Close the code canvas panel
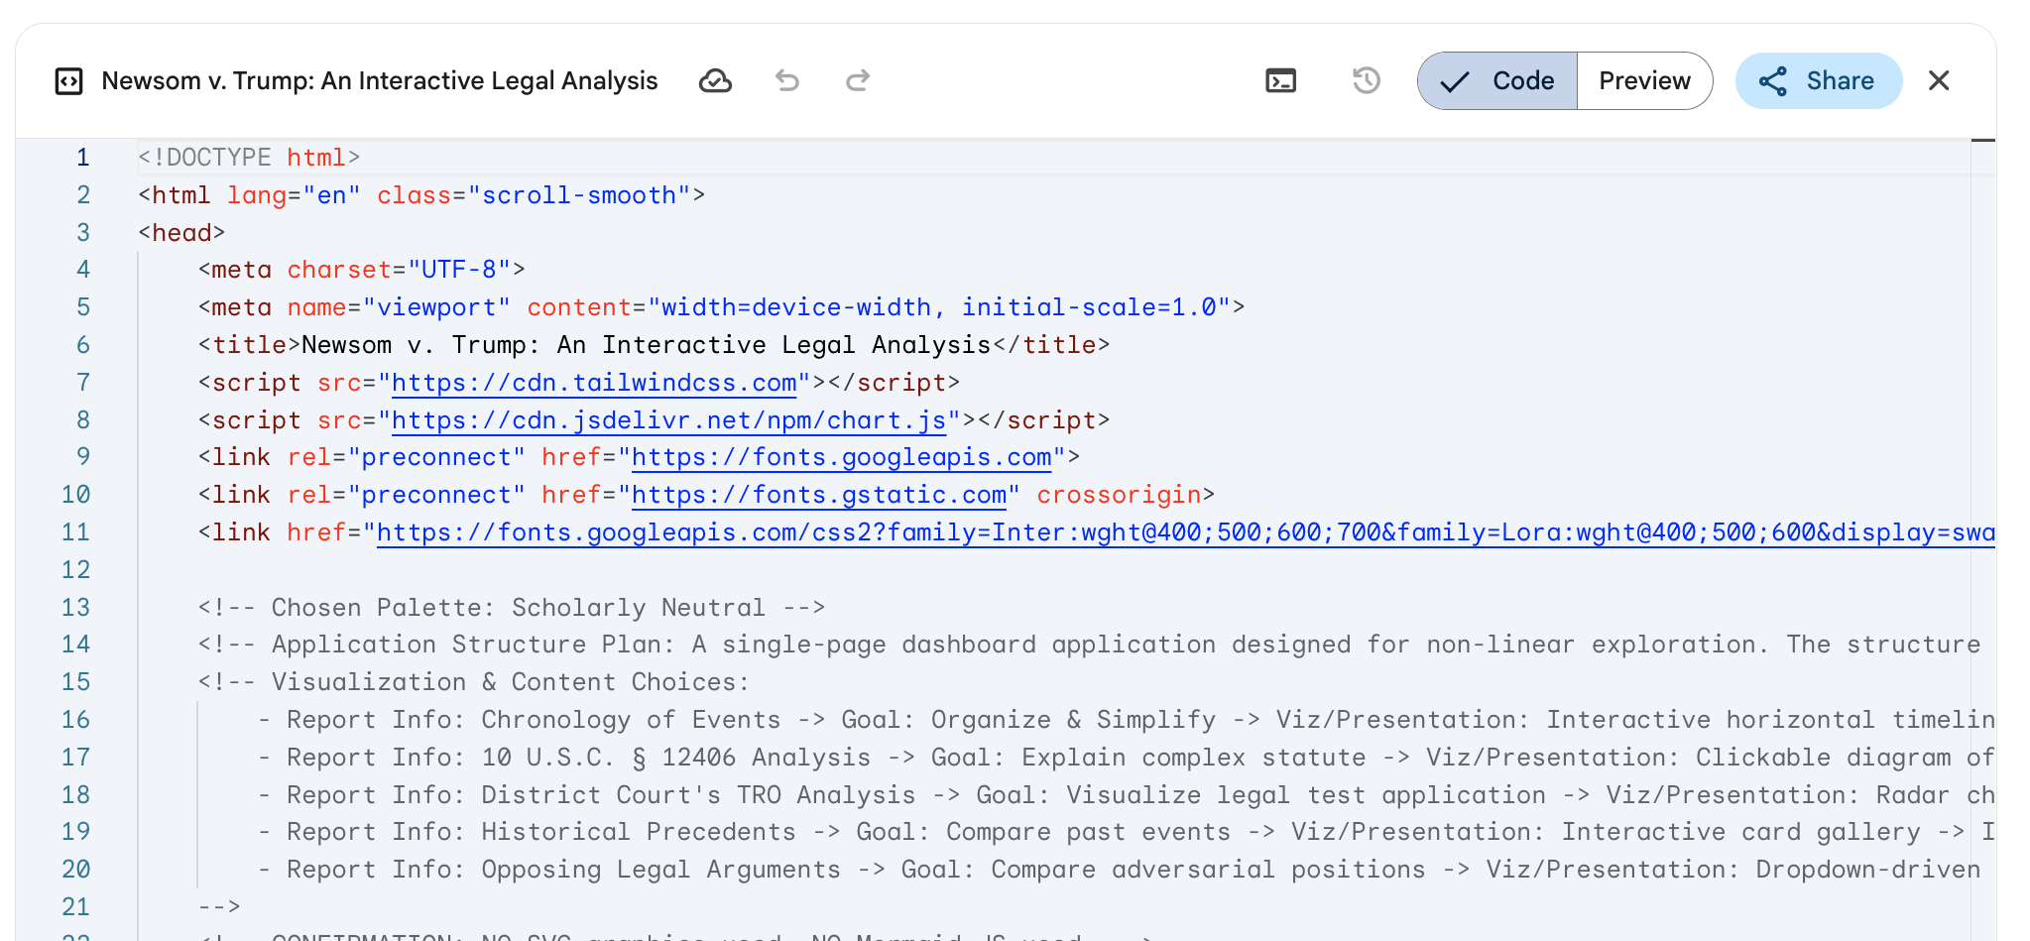 tap(1939, 81)
